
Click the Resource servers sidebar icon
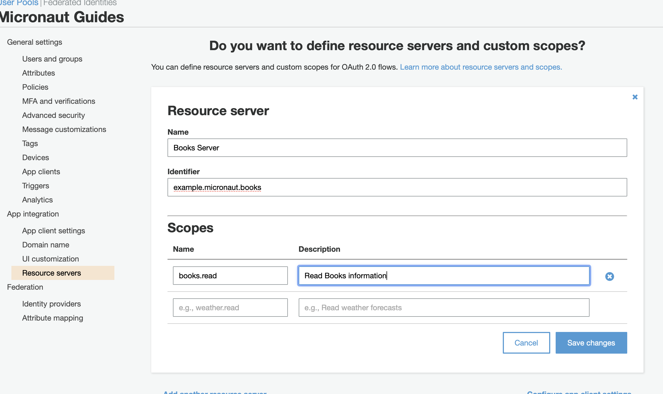tap(51, 273)
